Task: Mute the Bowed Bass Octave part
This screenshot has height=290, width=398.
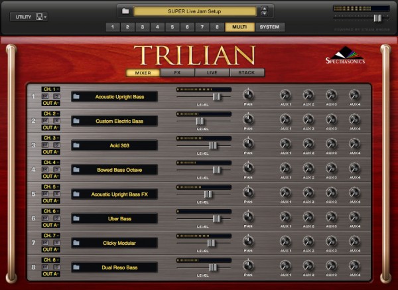Action: point(45,169)
